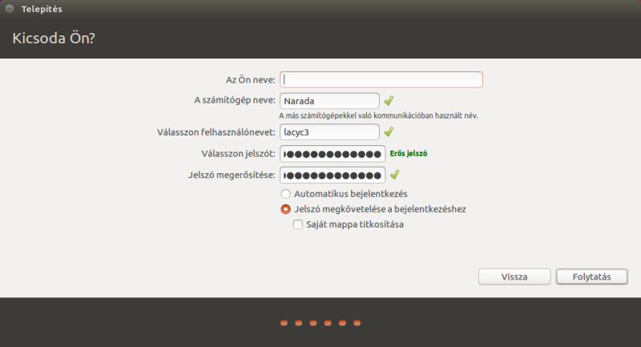Click the Válasszon jelszót password field
The height and width of the screenshot is (347, 641).
pos(333,154)
